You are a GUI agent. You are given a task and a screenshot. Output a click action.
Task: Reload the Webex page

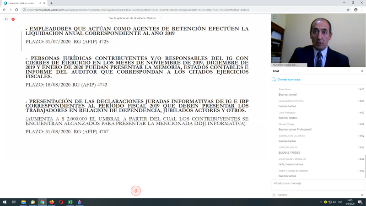pyautogui.click(x=16, y=10)
